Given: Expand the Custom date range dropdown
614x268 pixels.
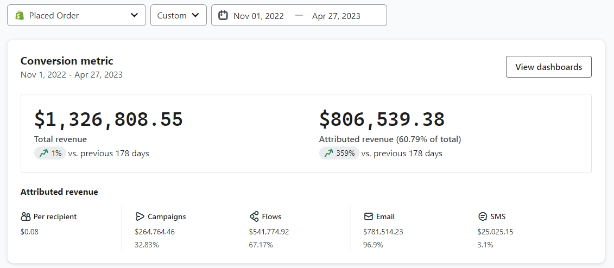Looking at the screenshot, I should (x=179, y=15).
